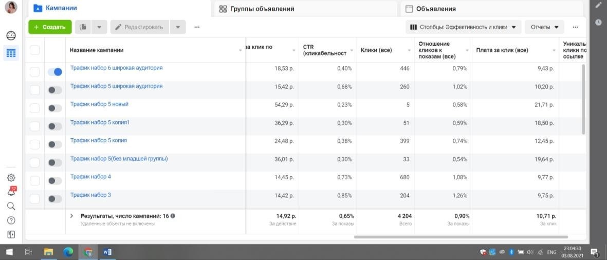Screen dimensions: 607x260
Task: Enable Трафик набор 5 широкая аудитория campaign toggle
Action: (55, 90)
